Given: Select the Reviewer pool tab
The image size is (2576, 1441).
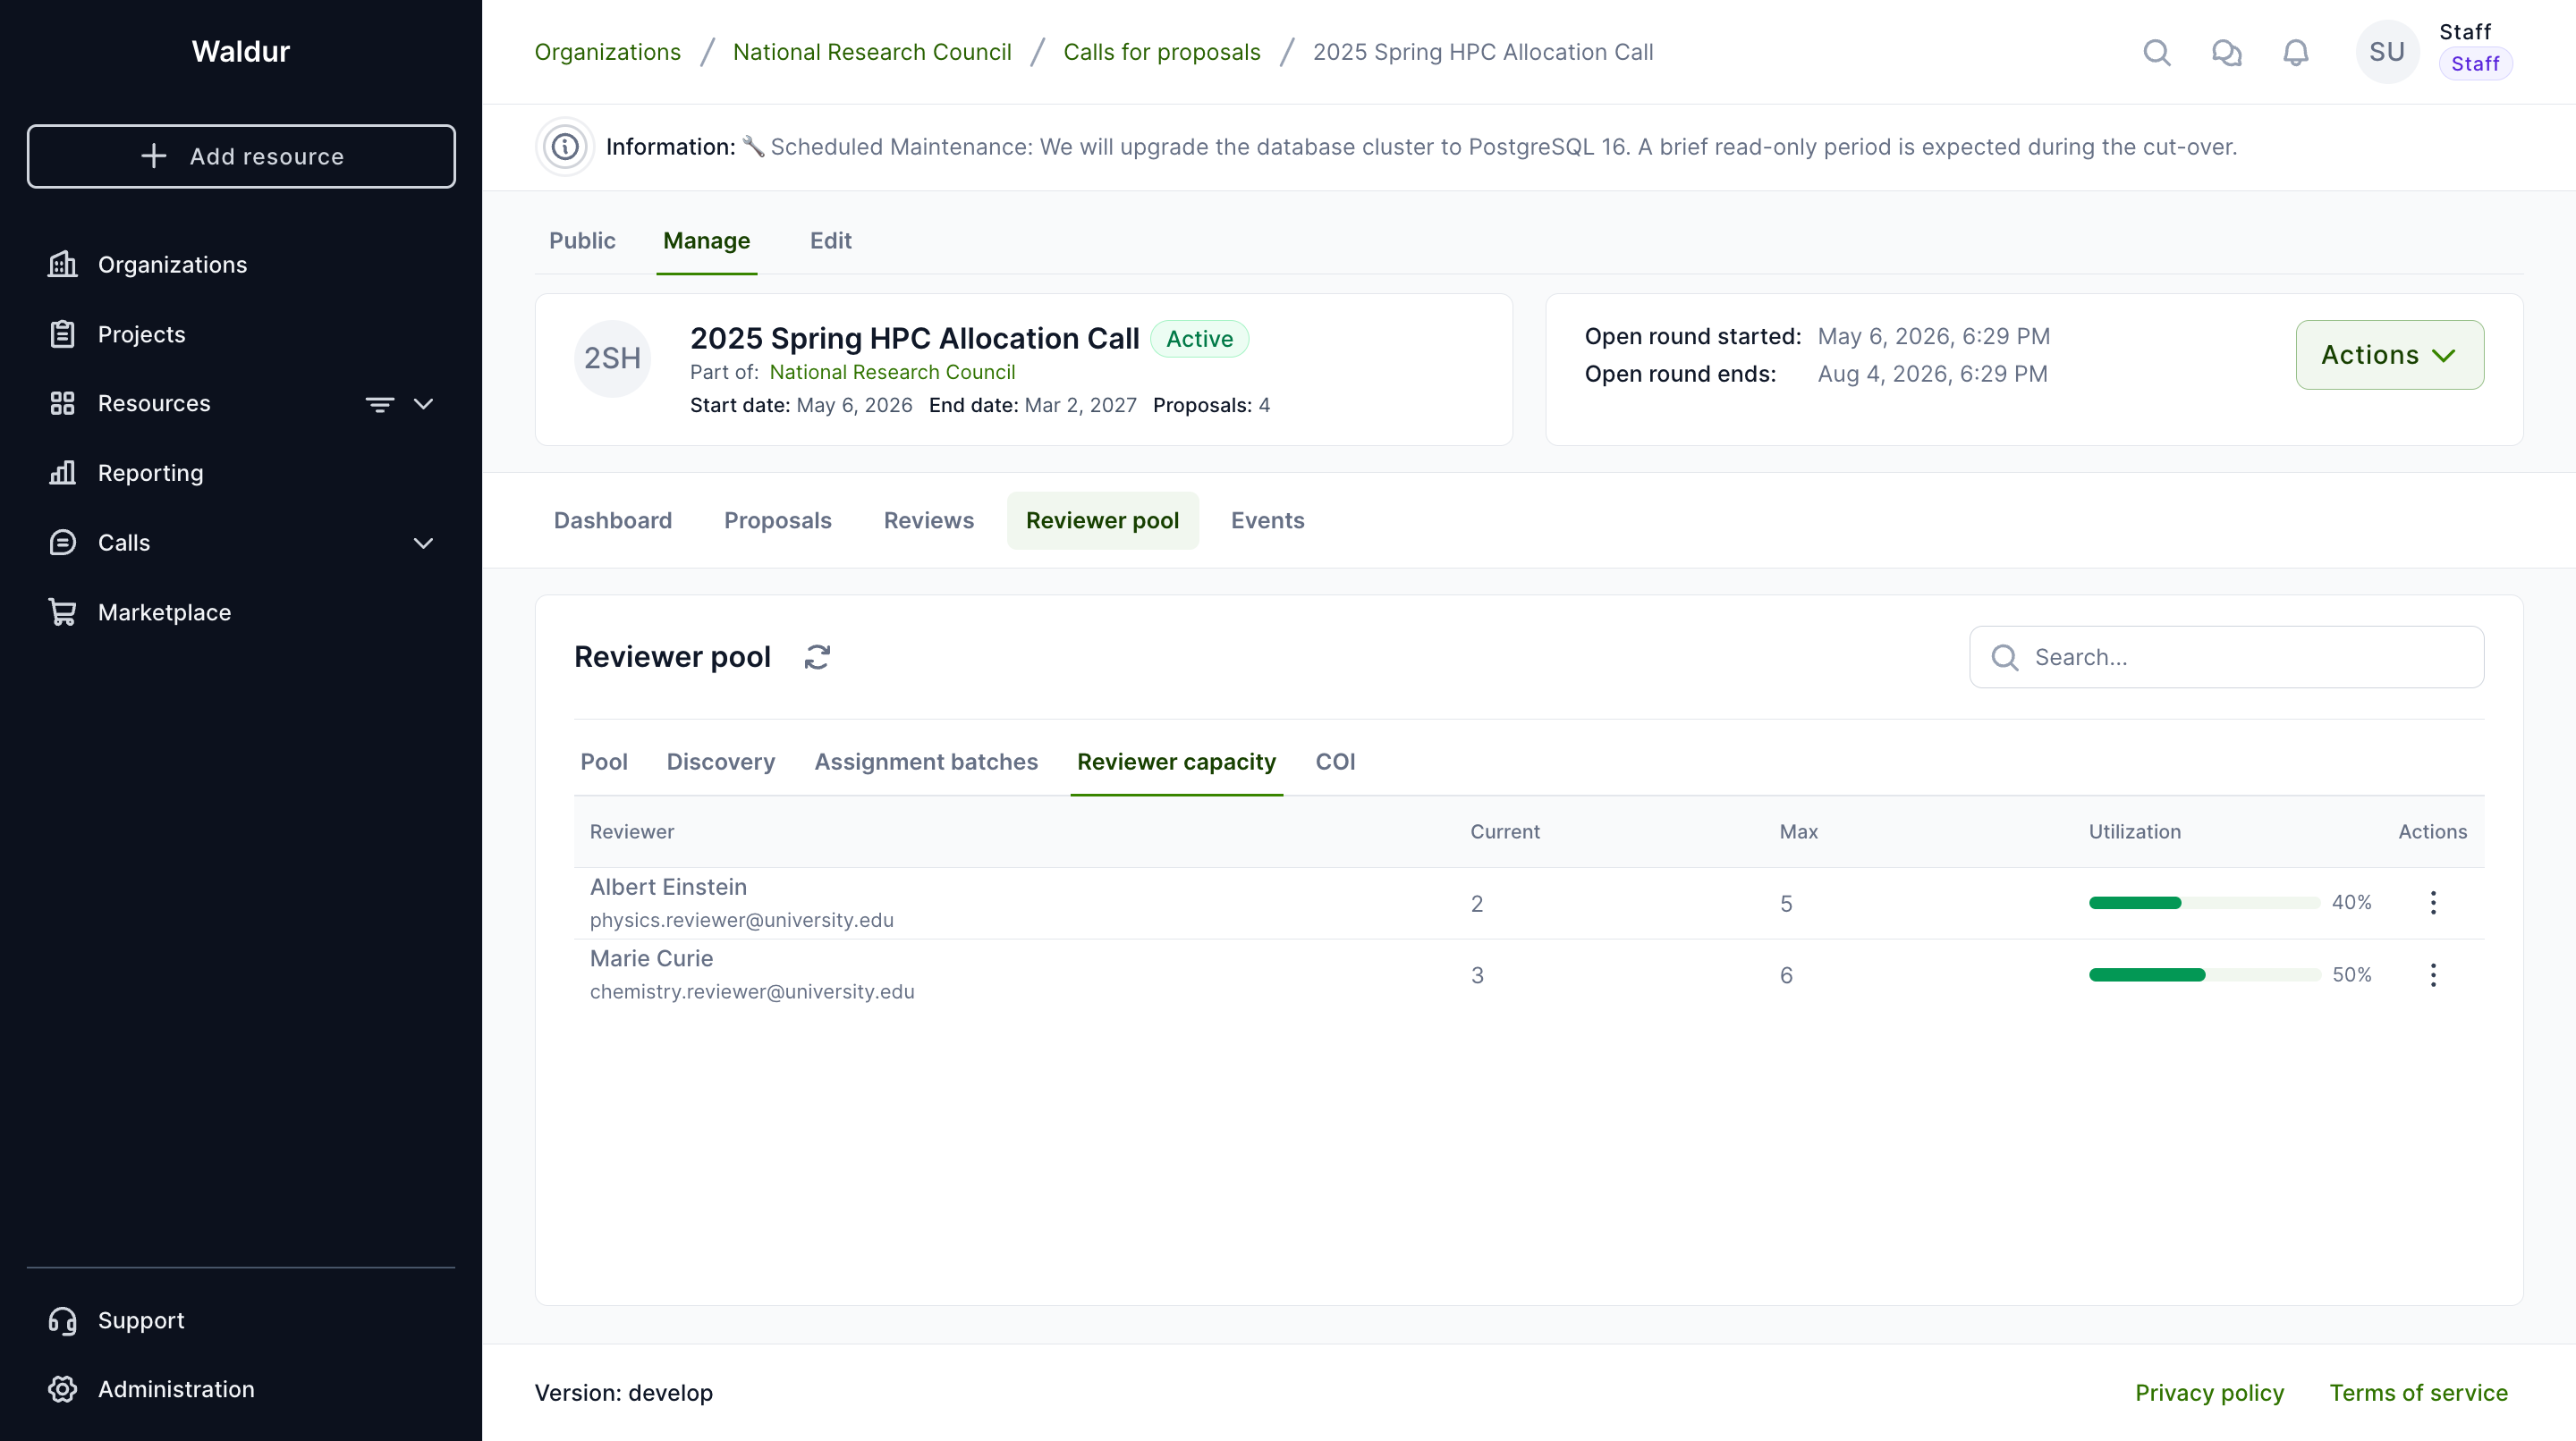Looking at the screenshot, I should coord(1102,520).
